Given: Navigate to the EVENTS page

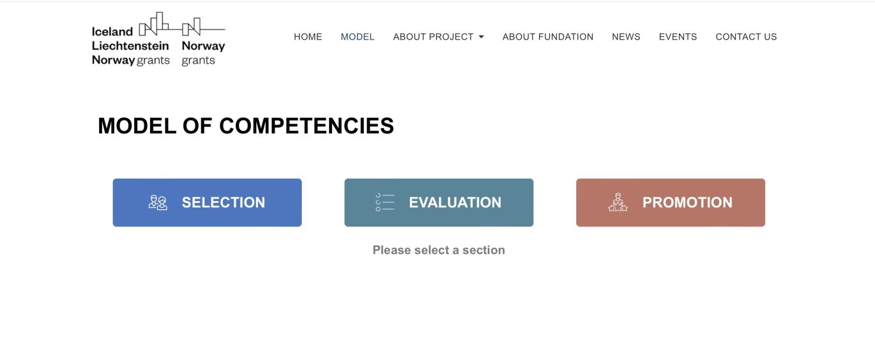Looking at the screenshot, I should [678, 37].
